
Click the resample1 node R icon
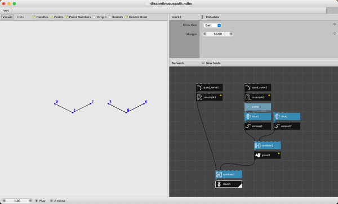(x=199, y=97)
